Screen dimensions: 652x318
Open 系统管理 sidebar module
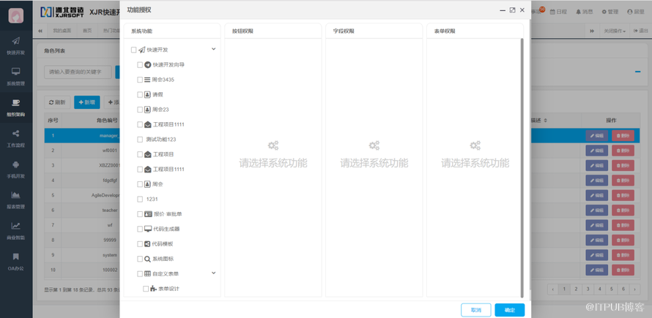click(x=15, y=75)
